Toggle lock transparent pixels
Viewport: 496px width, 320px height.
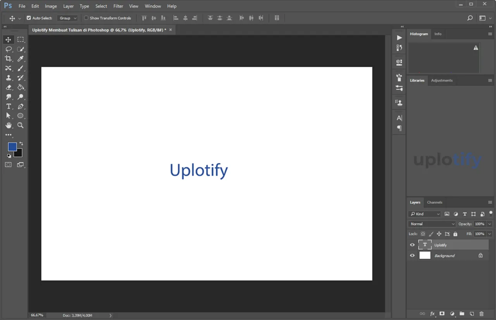coord(423,234)
